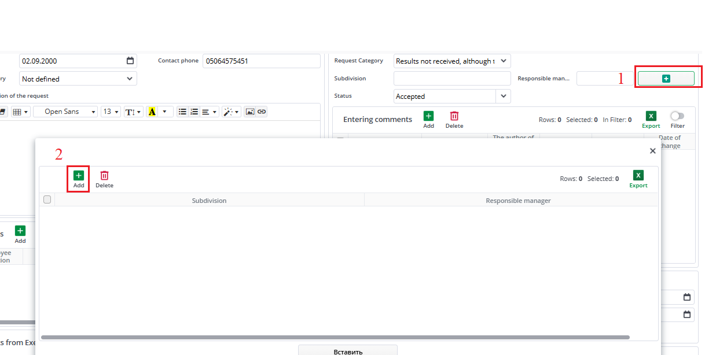Open the paragraph alignment dropdown

click(x=209, y=112)
